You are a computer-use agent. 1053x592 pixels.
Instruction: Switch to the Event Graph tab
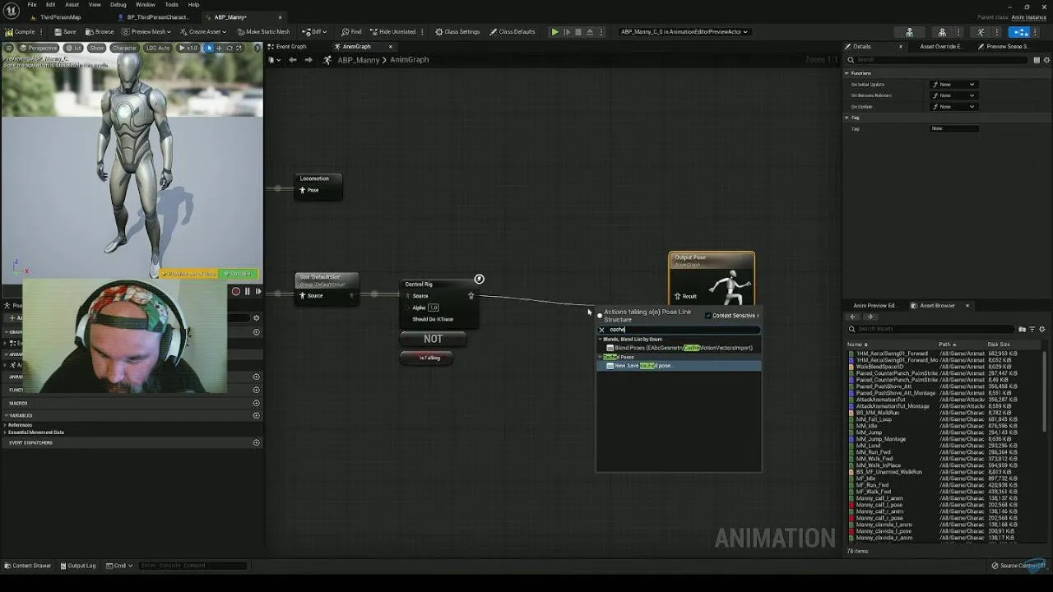point(290,47)
